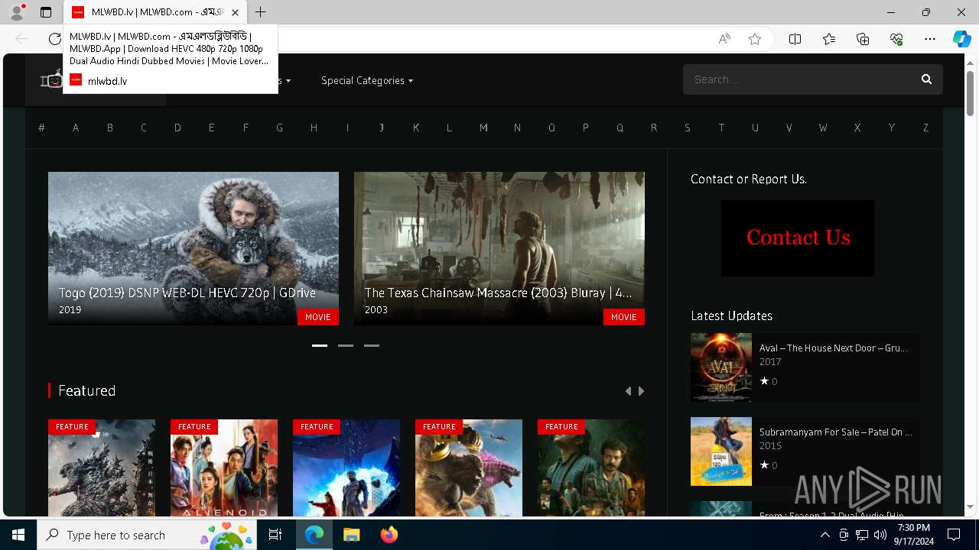Open the Alienoid featured poster
Screen dimensions: 979x550
tap(224, 467)
